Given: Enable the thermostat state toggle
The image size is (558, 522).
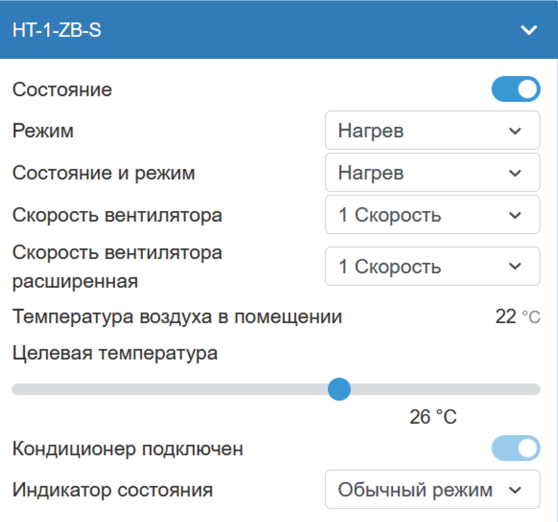Looking at the screenshot, I should pos(515,89).
